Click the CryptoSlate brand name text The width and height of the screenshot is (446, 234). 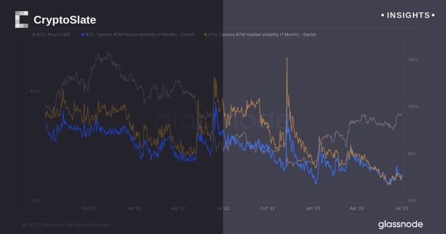pyautogui.click(x=64, y=20)
